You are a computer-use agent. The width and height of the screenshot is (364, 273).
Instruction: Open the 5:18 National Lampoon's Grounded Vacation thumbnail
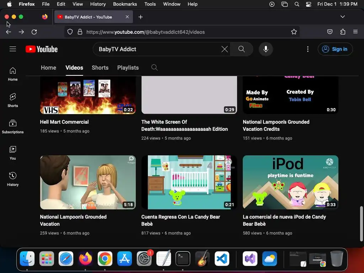point(88,182)
